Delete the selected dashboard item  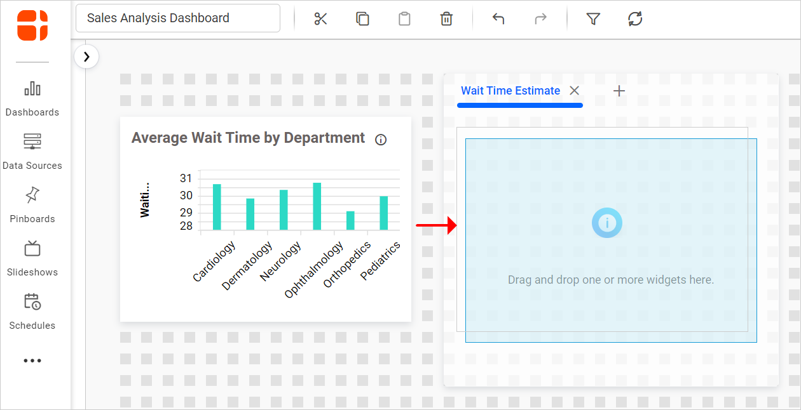click(x=446, y=19)
